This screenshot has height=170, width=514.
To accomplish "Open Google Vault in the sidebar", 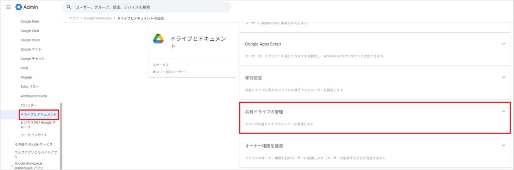I will pos(30,31).
